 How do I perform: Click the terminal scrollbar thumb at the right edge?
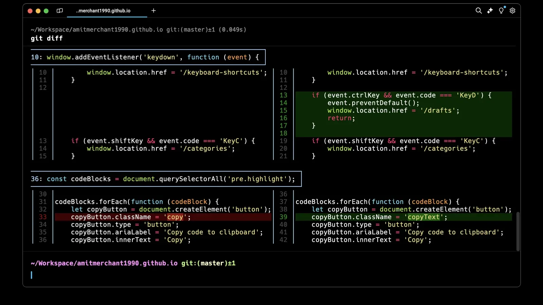click(x=518, y=231)
